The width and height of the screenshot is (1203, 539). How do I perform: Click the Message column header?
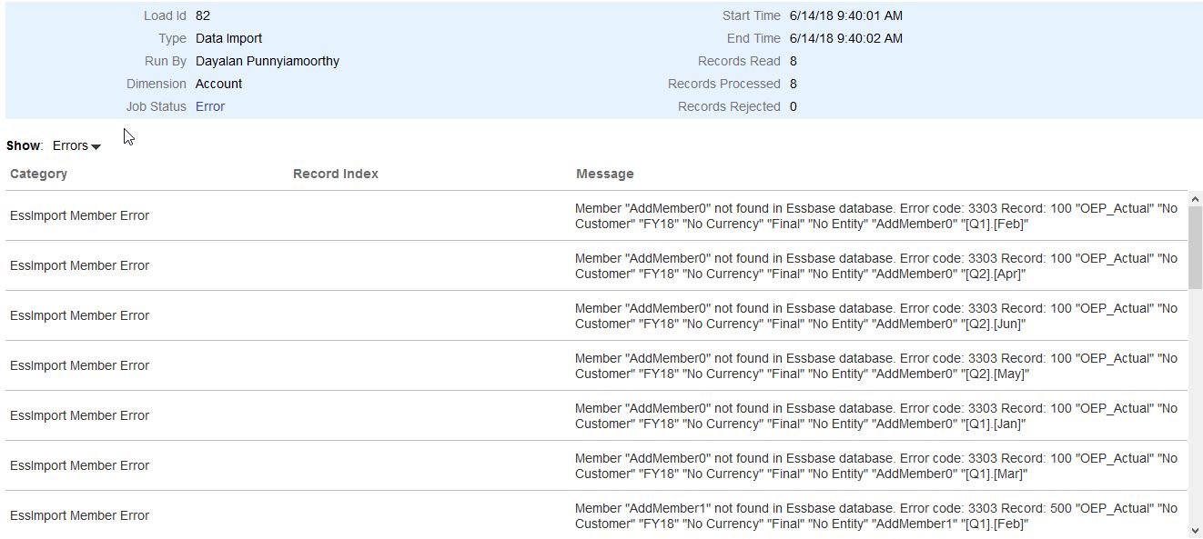(604, 174)
